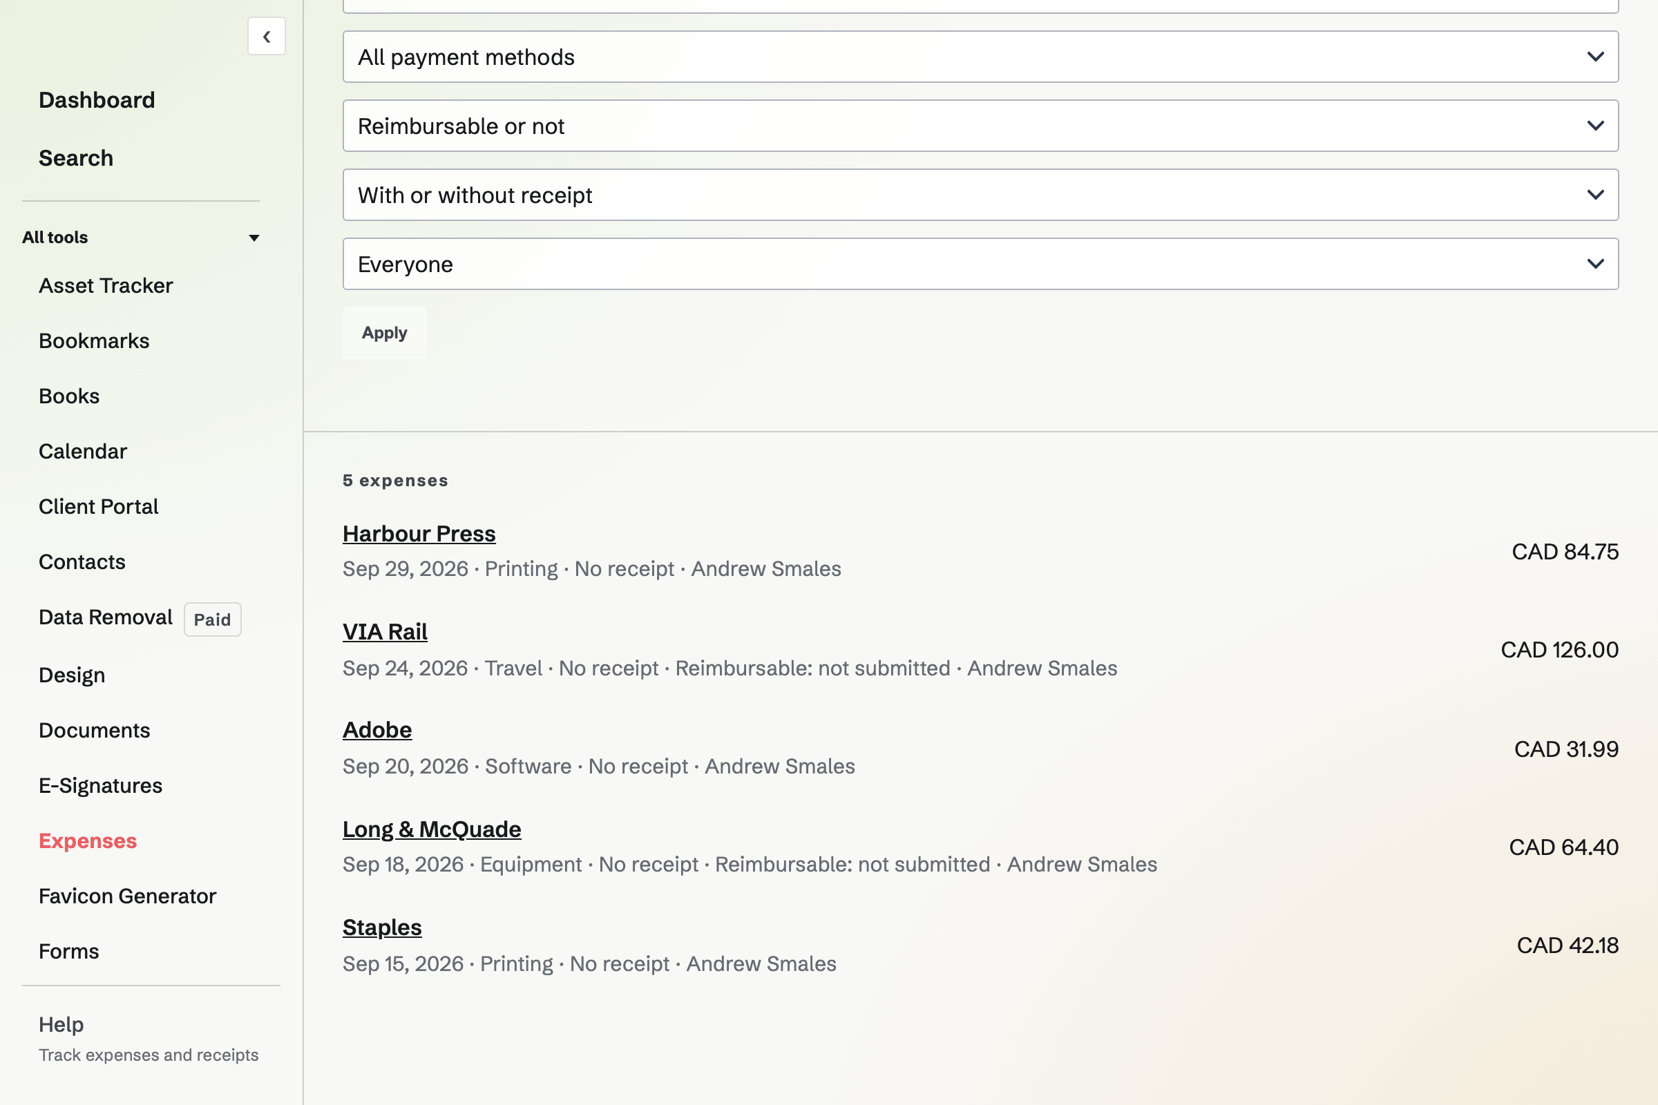
Task: Open the Reimbursable or not dropdown
Action: click(x=980, y=126)
